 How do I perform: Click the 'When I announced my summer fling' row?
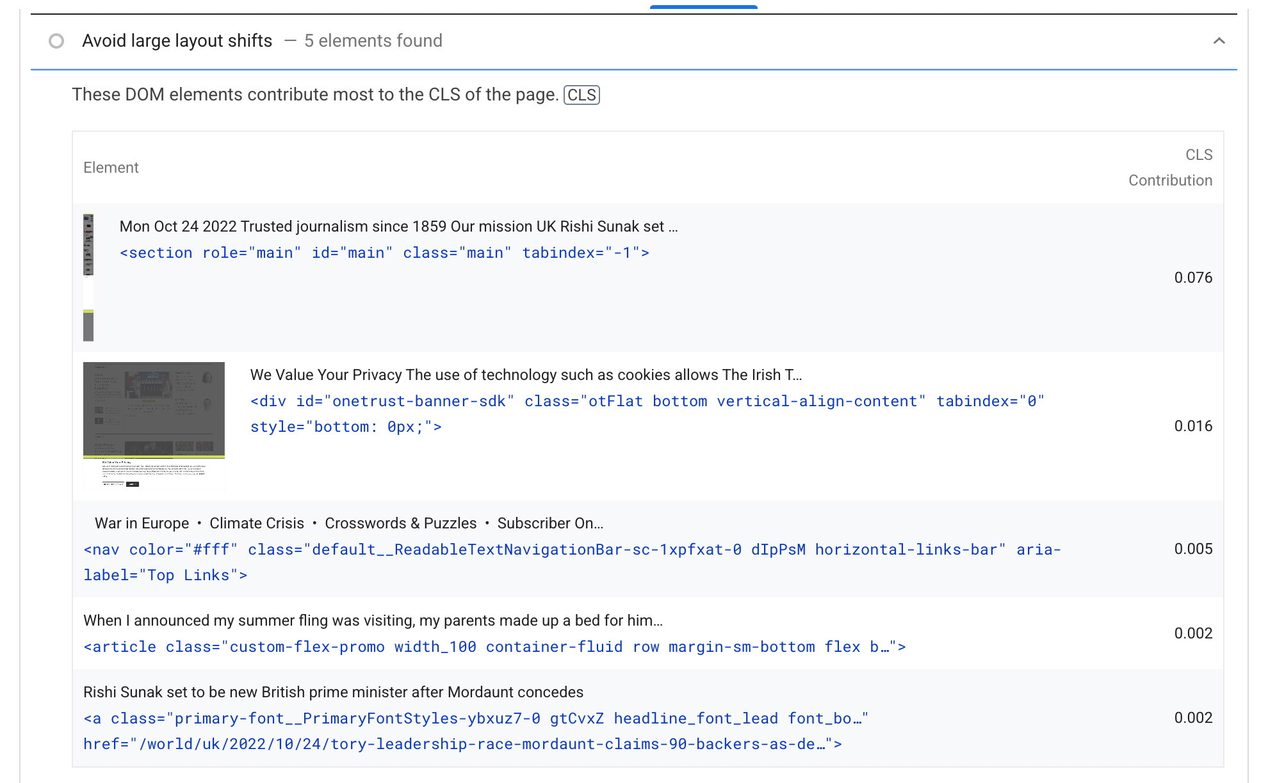point(373,620)
